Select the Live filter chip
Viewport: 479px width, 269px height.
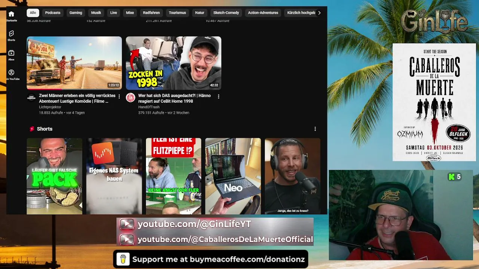coord(114,13)
